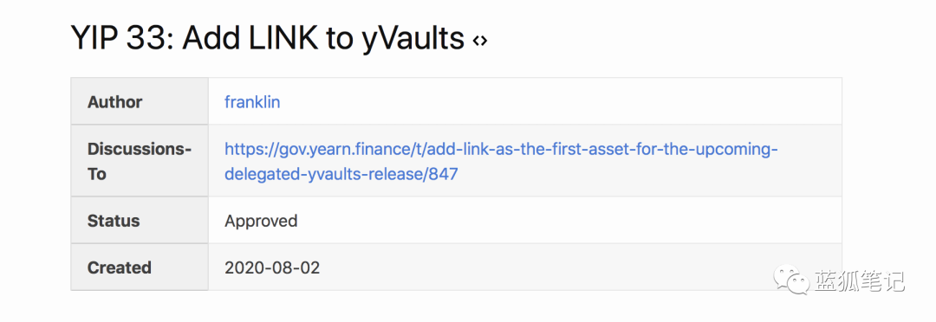Image resolution: width=936 pixels, height=322 pixels.
Task: Click the WeChat logo watermark icon
Action: [x=791, y=279]
